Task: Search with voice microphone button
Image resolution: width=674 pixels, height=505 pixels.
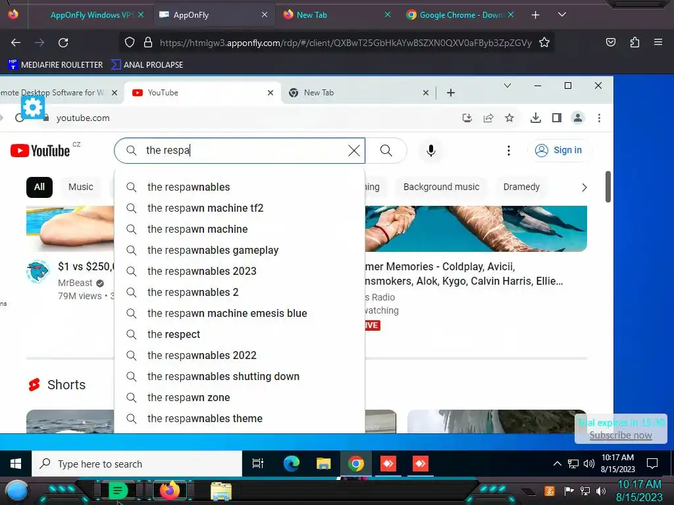Action: [x=430, y=151]
